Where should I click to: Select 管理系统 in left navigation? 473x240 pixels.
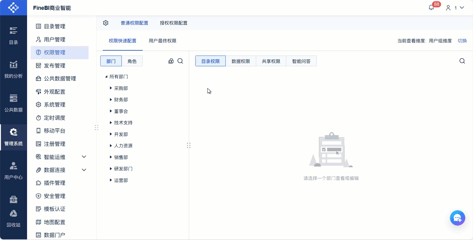tap(14, 137)
